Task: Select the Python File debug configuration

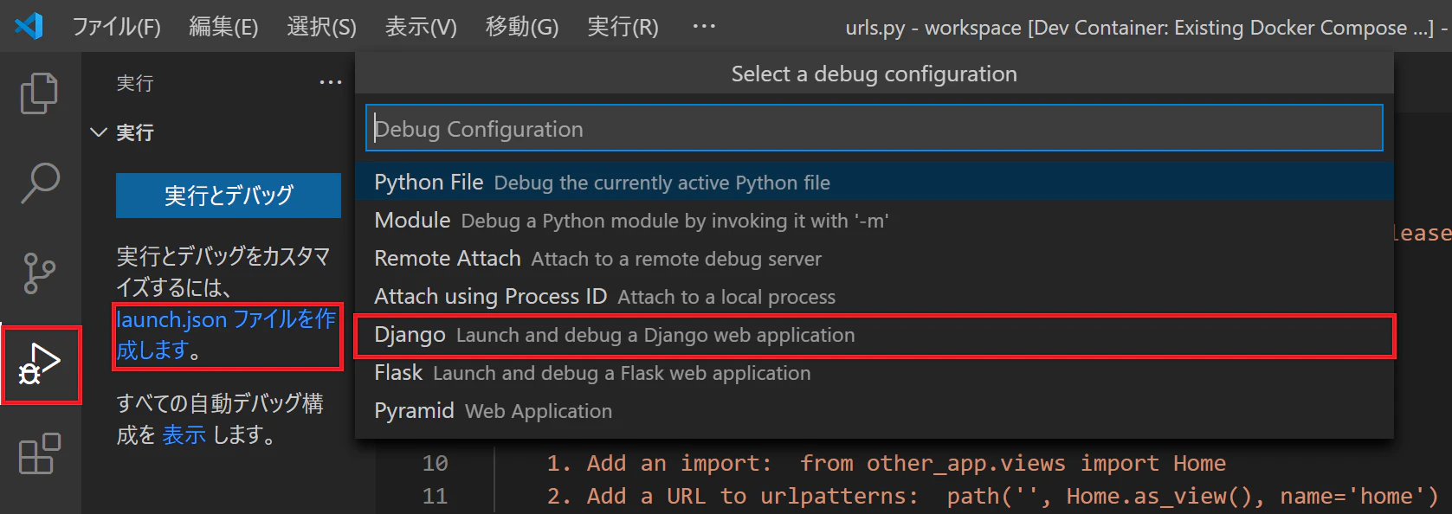Action: pos(874,183)
